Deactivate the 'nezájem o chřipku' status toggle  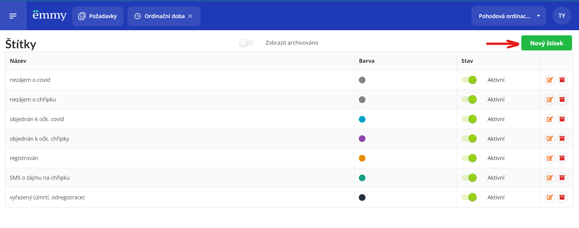click(469, 100)
